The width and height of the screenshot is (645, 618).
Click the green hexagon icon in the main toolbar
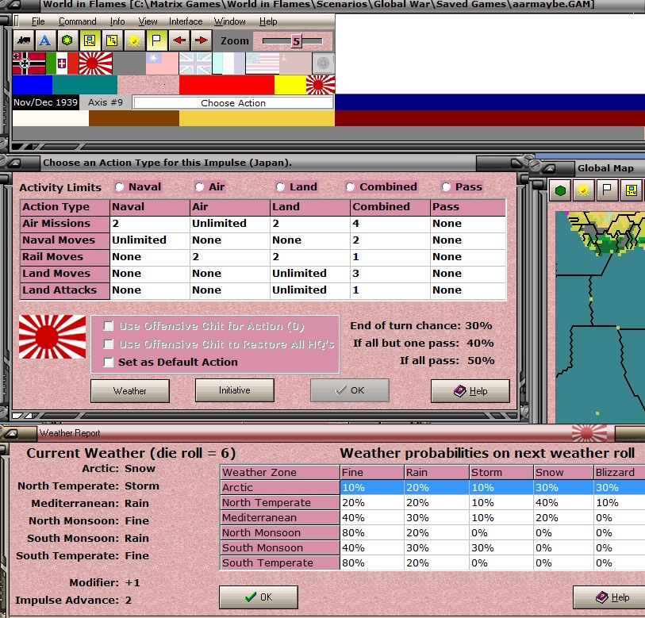pyautogui.click(x=67, y=40)
